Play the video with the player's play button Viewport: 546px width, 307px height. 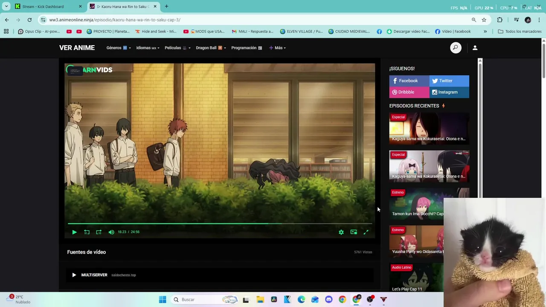pyautogui.click(x=74, y=232)
